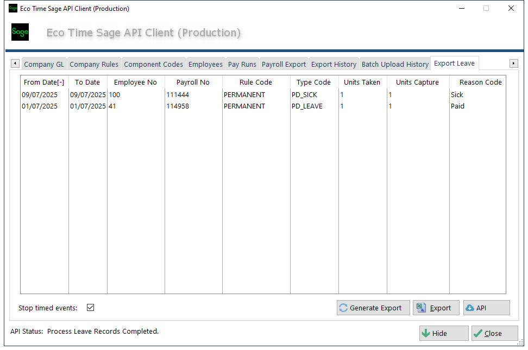This screenshot has width=528, height=350.
Task: Sort by Type Code column header
Action: coord(313,82)
